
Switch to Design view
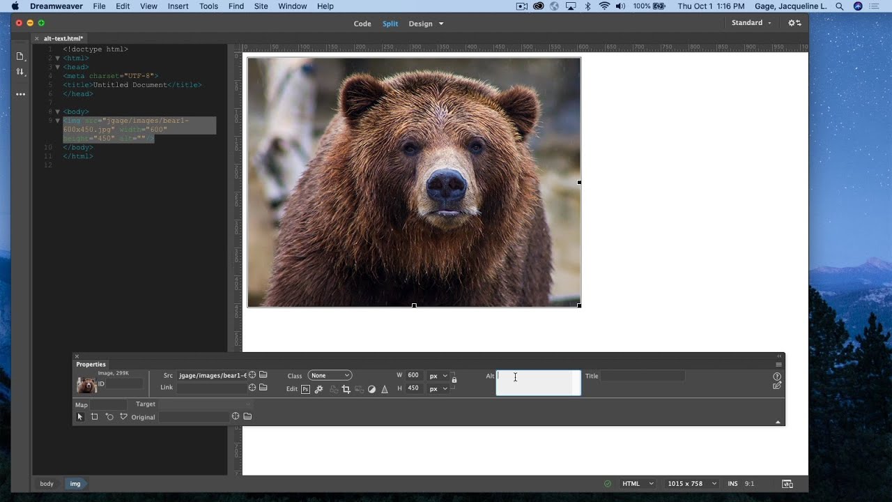pyautogui.click(x=420, y=24)
